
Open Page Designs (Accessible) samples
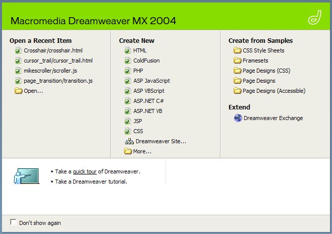coord(274,91)
